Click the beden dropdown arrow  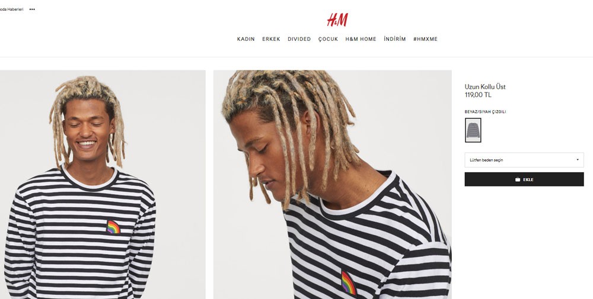pos(578,160)
